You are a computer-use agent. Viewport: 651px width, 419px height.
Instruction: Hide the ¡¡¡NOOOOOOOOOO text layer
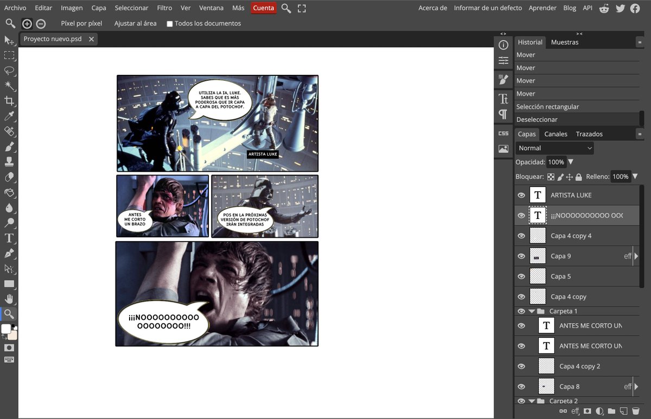(x=521, y=215)
